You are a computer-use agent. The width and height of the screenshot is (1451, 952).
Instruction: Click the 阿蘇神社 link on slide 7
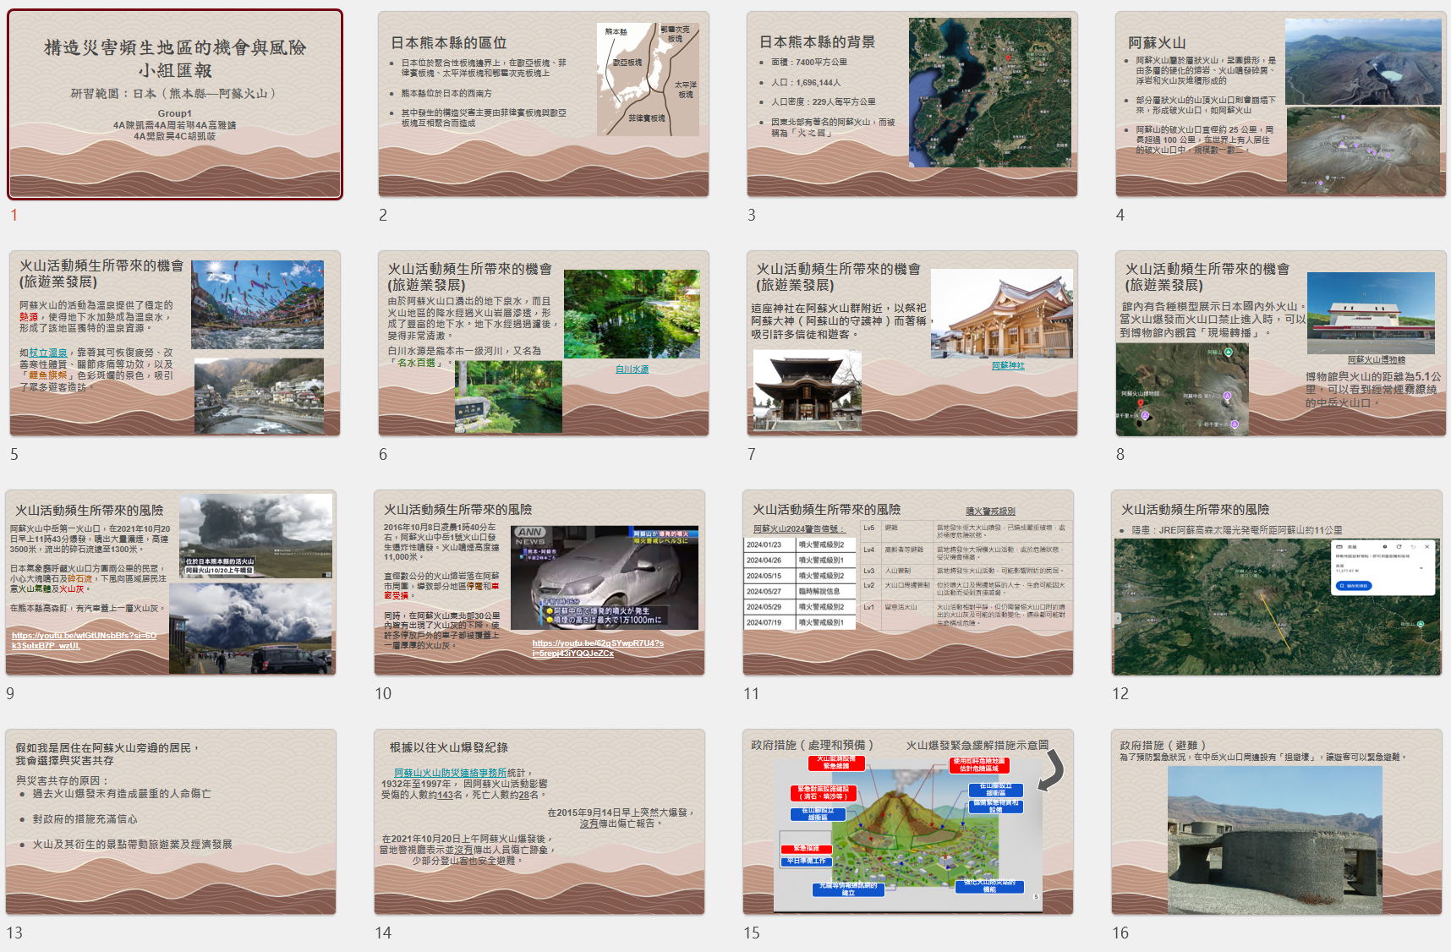[x=1008, y=366]
